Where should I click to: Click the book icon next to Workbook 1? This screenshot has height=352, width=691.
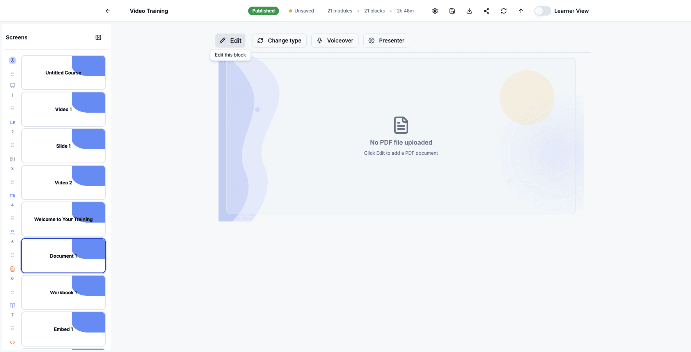(12, 305)
